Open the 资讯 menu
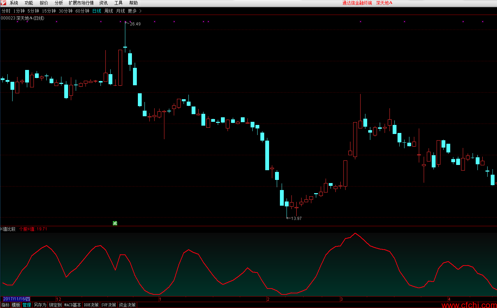Image resolution: width=497 pixels, height=308 pixels. 104,3
